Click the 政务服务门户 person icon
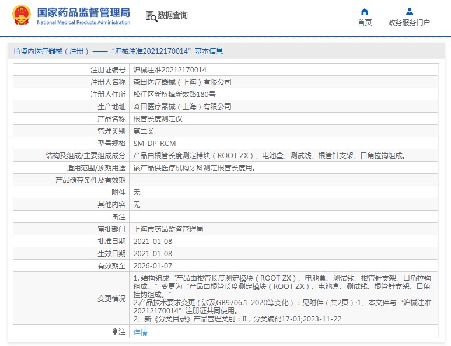451x346 pixels. [x=409, y=11]
